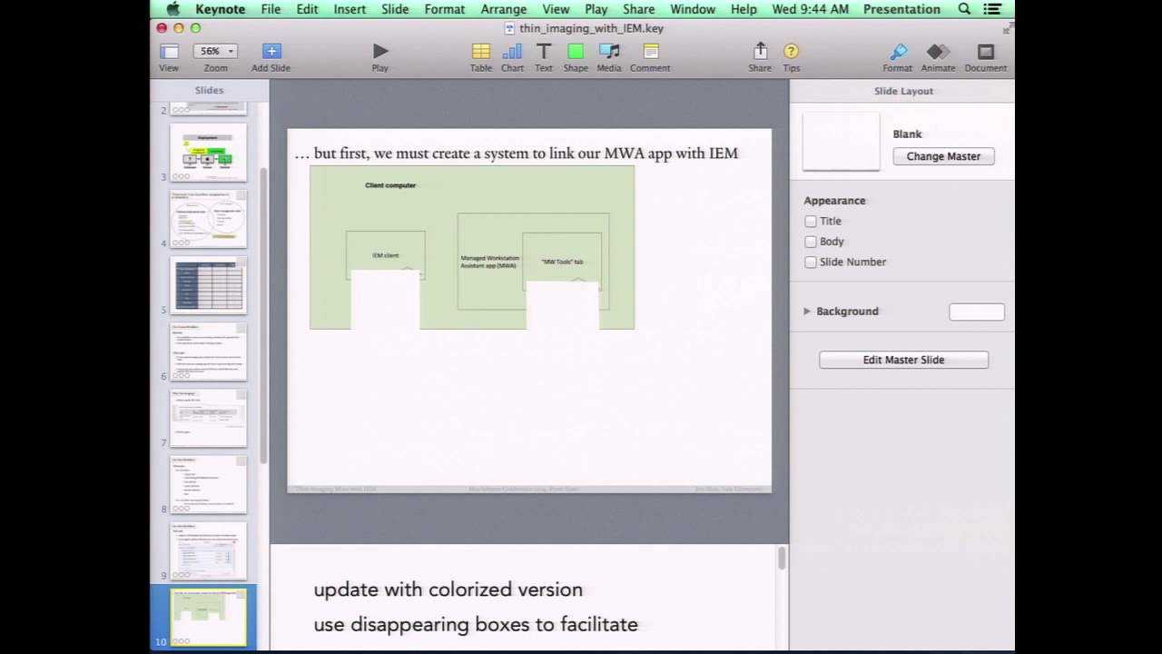1162x654 pixels.
Task: Click the presenter notes scrollbar
Action: click(x=782, y=560)
